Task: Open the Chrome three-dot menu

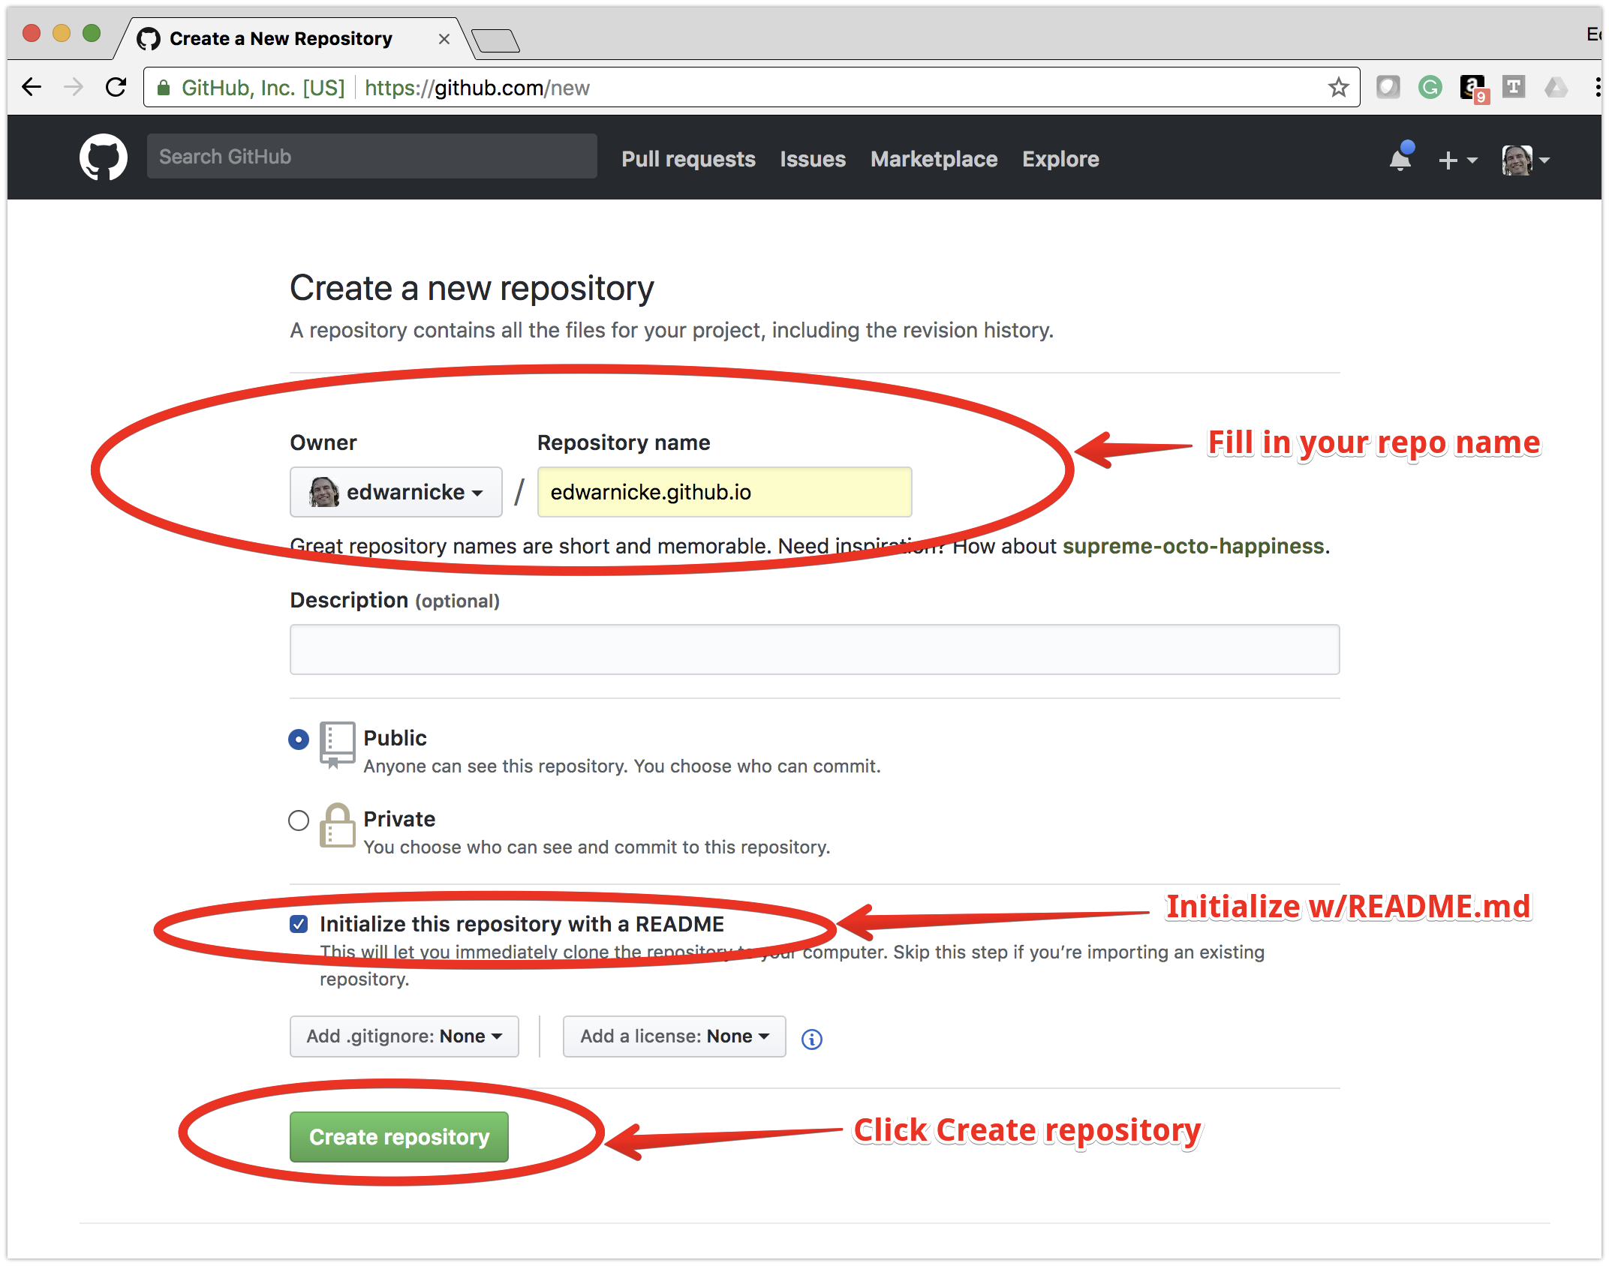Action: coord(1597,88)
